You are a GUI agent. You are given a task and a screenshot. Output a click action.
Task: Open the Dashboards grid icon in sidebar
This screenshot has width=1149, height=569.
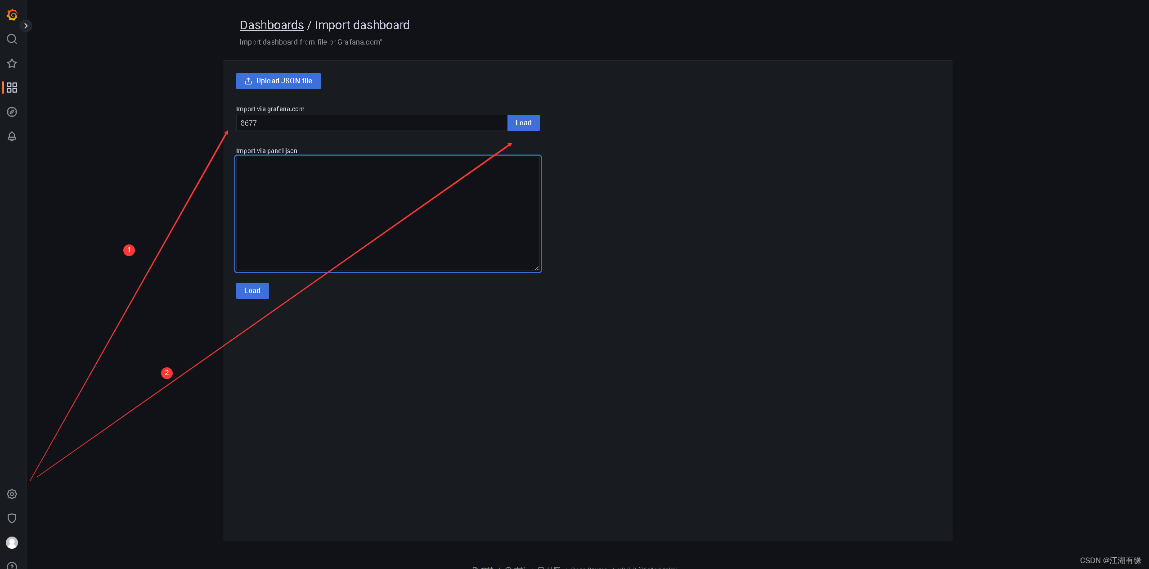(12, 88)
